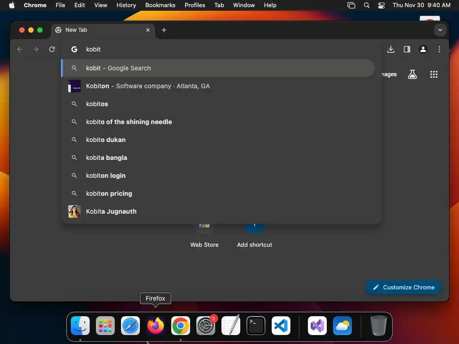Click the Stage Manager menu bar icon
The image size is (459, 344).
pos(351,5)
